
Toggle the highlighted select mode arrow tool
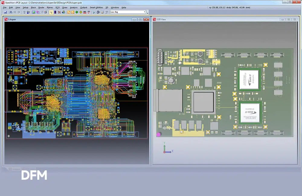point(51,12)
